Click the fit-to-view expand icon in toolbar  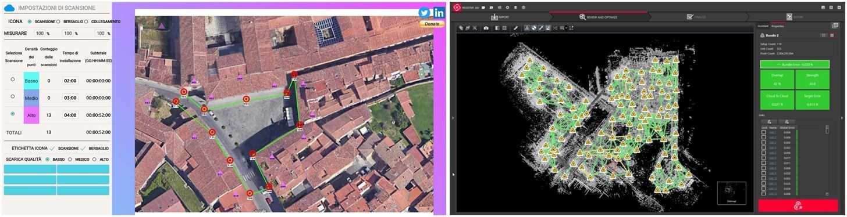tap(571, 28)
